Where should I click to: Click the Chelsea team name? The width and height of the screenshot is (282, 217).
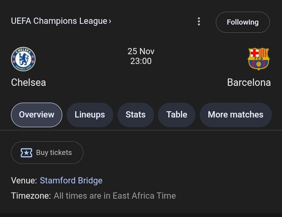29,83
